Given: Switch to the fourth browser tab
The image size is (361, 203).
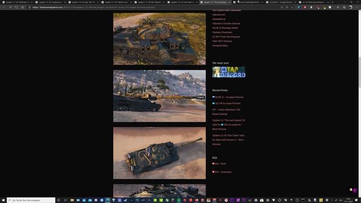Looking at the screenshot, I should [x=116, y=2].
